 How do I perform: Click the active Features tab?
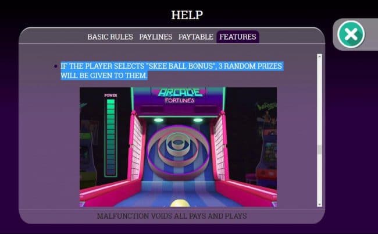[x=237, y=37]
